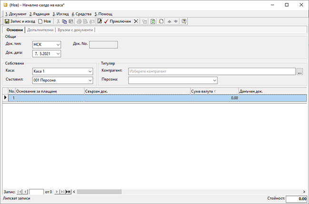
Task: Click the Свързан док. column header
Action: [137, 92]
